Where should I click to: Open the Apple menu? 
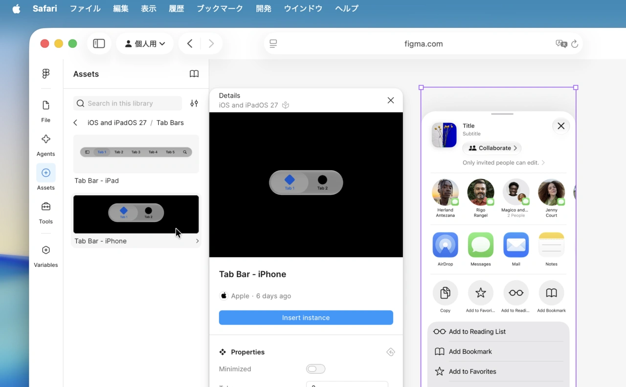[x=16, y=9]
